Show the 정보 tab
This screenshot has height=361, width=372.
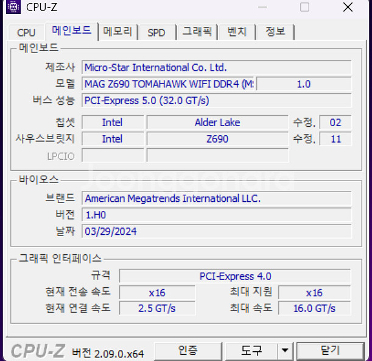(275, 32)
